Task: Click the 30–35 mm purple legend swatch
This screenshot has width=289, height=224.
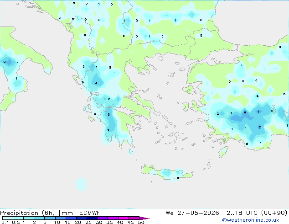Action: (102, 218)
